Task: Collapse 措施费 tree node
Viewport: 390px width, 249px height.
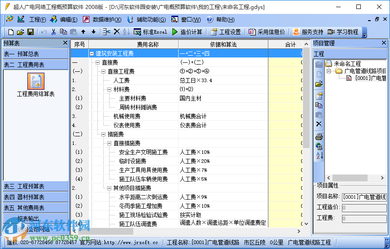Action: 104,134
